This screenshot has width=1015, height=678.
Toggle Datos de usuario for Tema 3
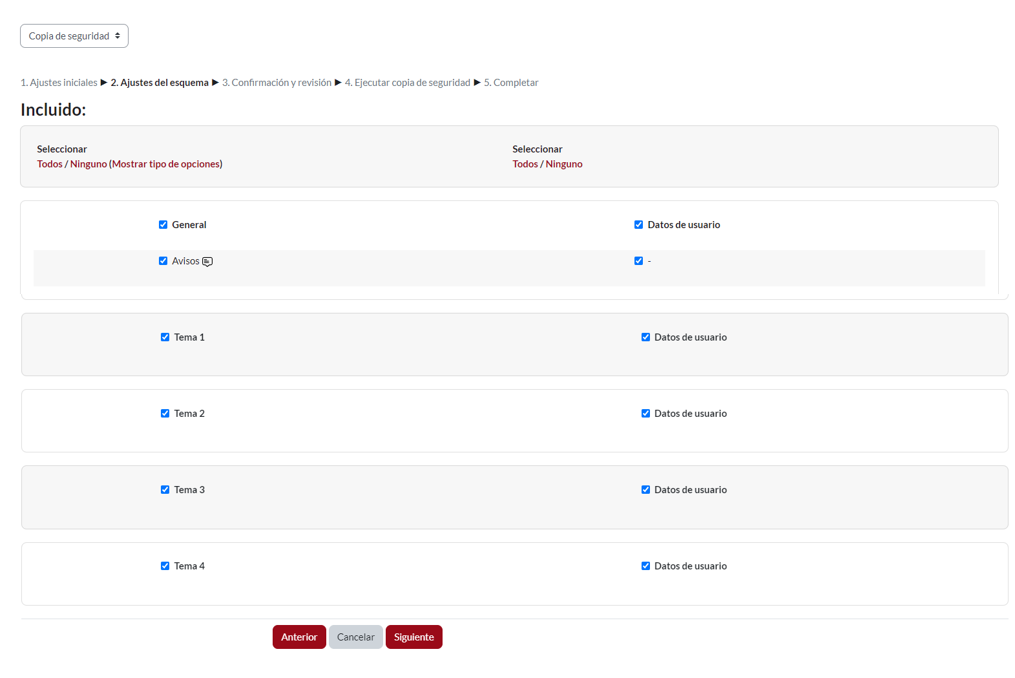click(x=645, y=490)
